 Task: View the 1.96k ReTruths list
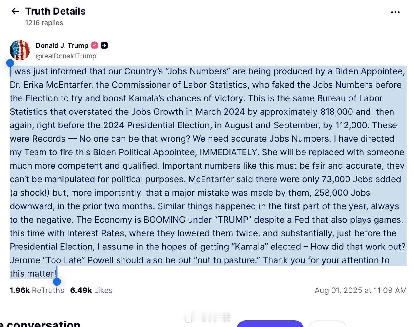pyautogui.click(x=37, y=290)
